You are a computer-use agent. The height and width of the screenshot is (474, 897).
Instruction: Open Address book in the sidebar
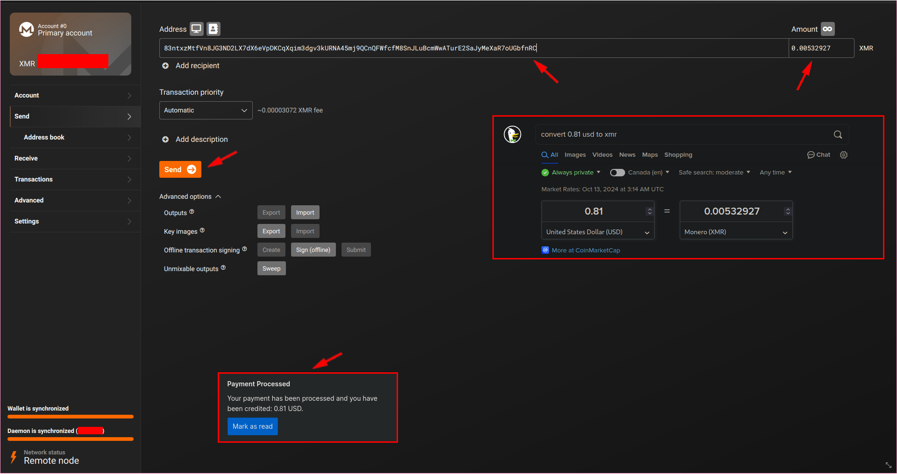point(75,138)
